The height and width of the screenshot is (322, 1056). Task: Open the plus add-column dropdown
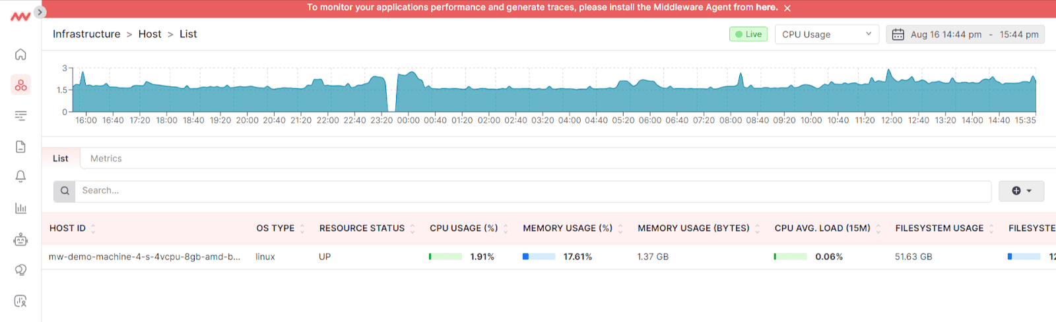tap(1021, 191)
